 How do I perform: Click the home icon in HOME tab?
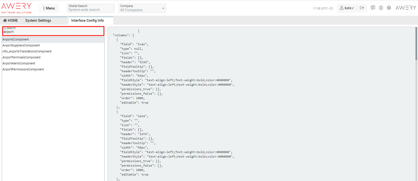pos(5,20)
